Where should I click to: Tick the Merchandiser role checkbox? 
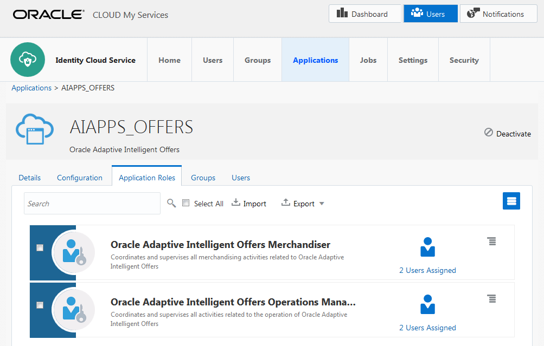coord(40,247)
